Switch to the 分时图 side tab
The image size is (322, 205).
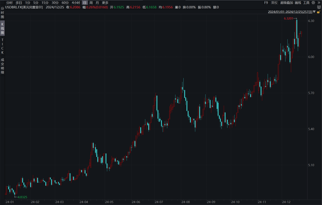coord(3,12)
